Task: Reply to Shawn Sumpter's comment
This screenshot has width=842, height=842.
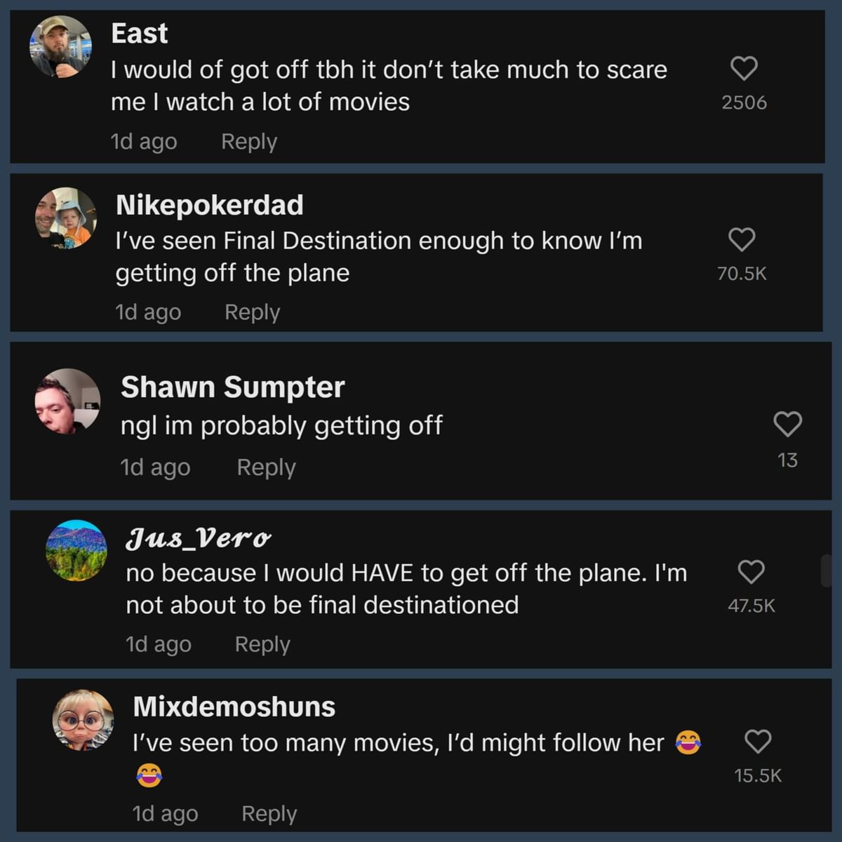Action: 266,467
